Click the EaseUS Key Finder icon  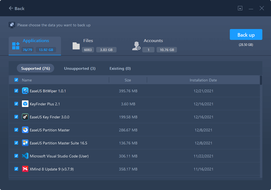25,117
